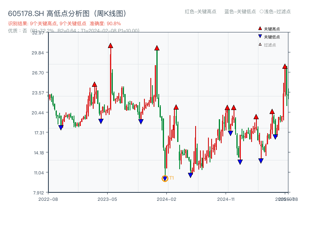Screen dimensions: 320x240
Task: Click the 29.84 y-axis label
Action: point(38,53)
